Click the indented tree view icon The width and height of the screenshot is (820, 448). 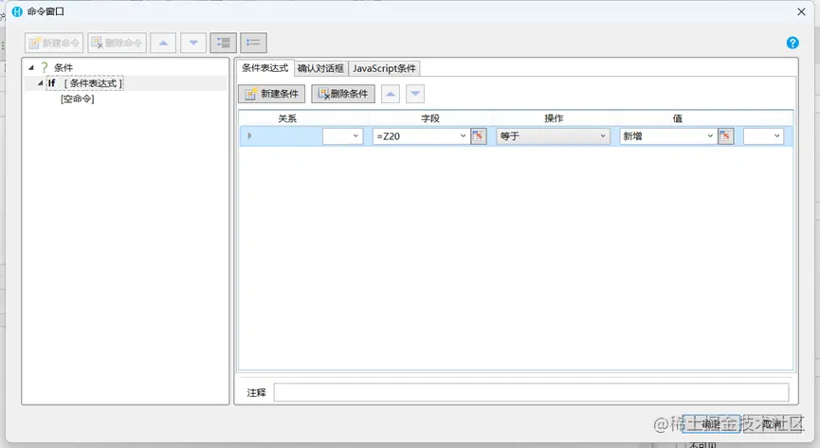[224, 43]
